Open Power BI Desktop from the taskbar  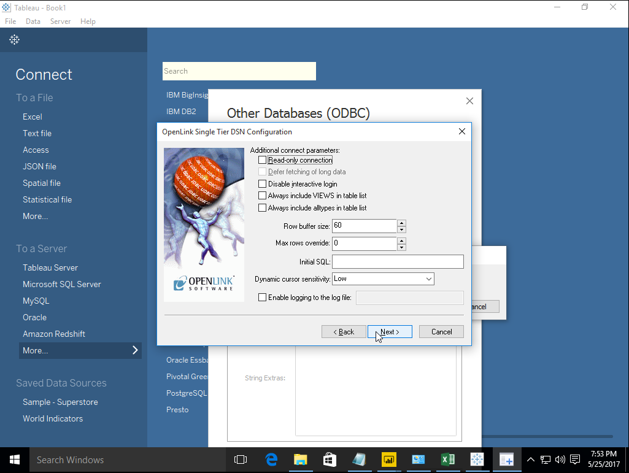pyautogui.click(x=388, y=460)
